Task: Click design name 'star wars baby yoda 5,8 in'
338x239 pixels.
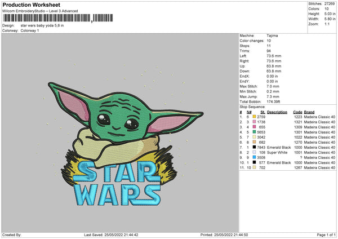Action: point(42,25)
